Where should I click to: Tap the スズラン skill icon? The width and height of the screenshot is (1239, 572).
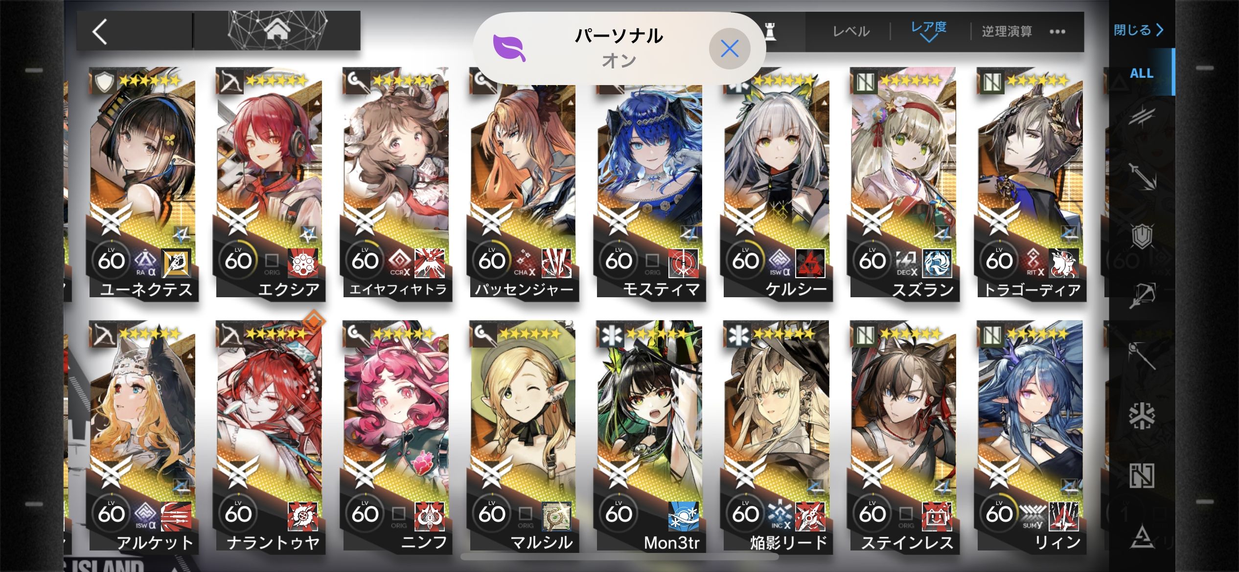937,263
